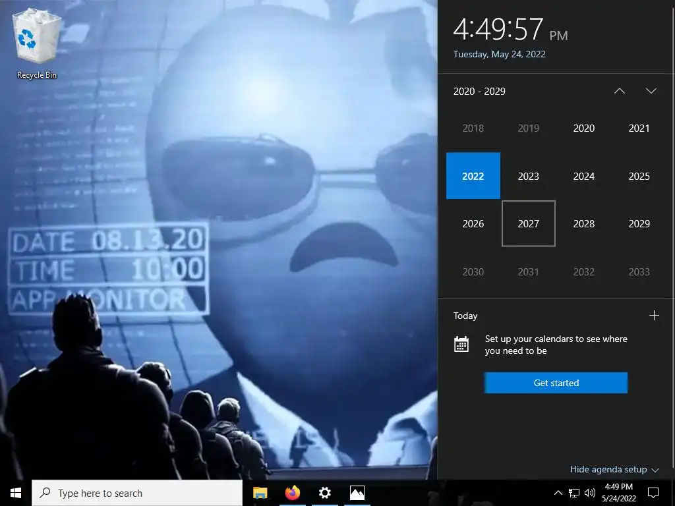
Task: Launch Firefox from the taskbar
Action: pos(292,493)
